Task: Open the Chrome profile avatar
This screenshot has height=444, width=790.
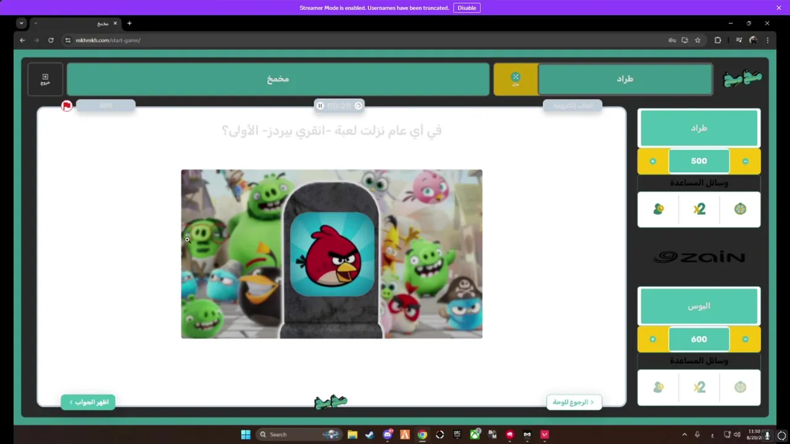Action: [x=753, y=40]
